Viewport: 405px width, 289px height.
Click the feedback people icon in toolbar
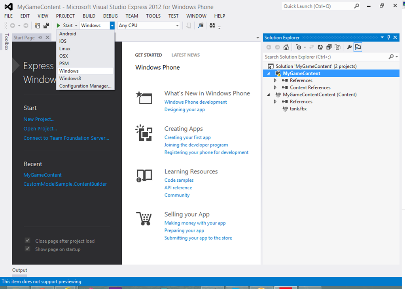[x=212, y=25]
